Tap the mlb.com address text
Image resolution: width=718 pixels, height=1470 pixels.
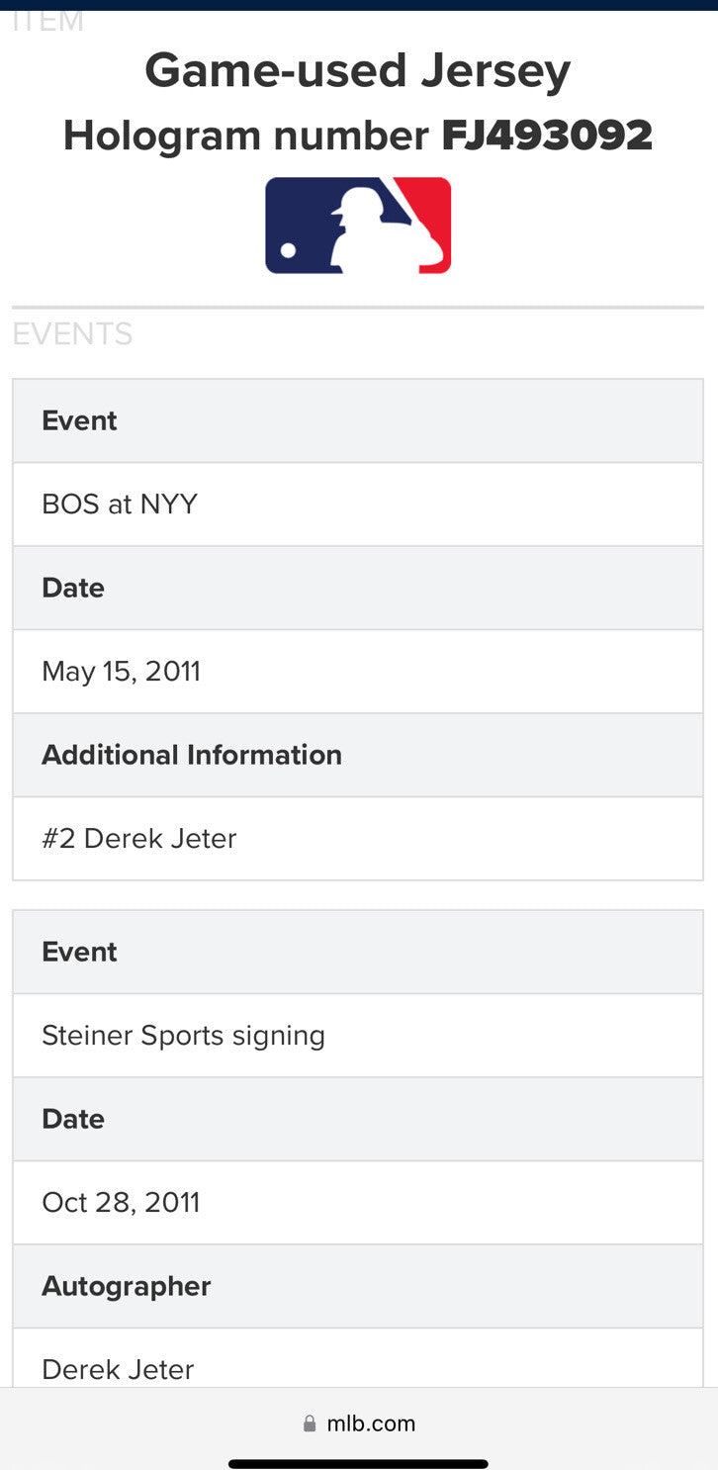pos(371,1424)
